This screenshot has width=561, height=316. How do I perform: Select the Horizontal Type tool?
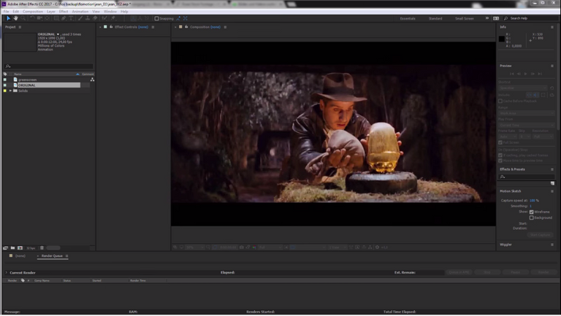tap(71, 18)
